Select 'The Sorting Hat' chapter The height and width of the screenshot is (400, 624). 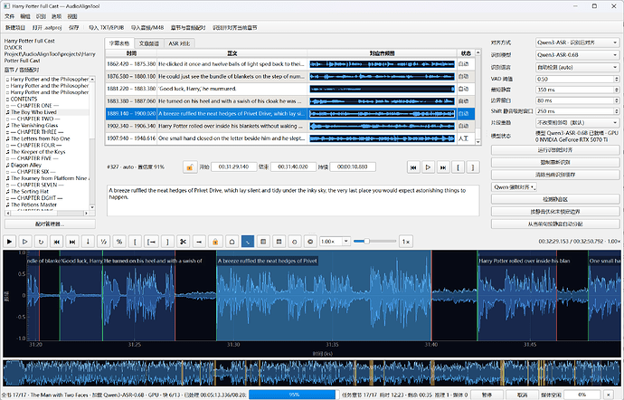(x=30, y=191)
